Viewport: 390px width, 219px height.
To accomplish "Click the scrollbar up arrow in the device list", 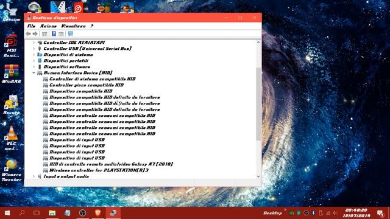I will pos(258,42).
